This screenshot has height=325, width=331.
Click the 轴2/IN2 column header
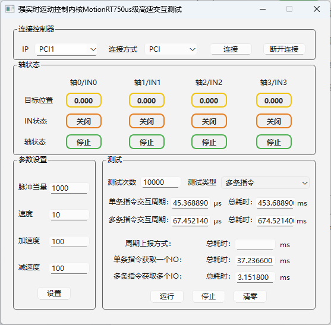coord(209,83)
